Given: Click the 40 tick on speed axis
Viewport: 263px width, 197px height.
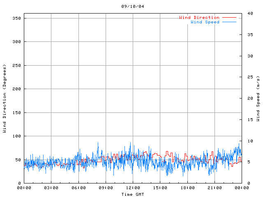Looking at the screenshot, I should (250, 14).
